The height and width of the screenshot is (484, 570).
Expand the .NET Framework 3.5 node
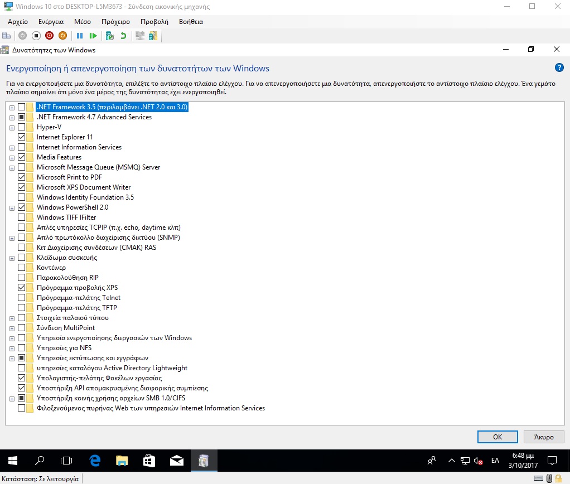pyautogui.click(x=12, y=108)
